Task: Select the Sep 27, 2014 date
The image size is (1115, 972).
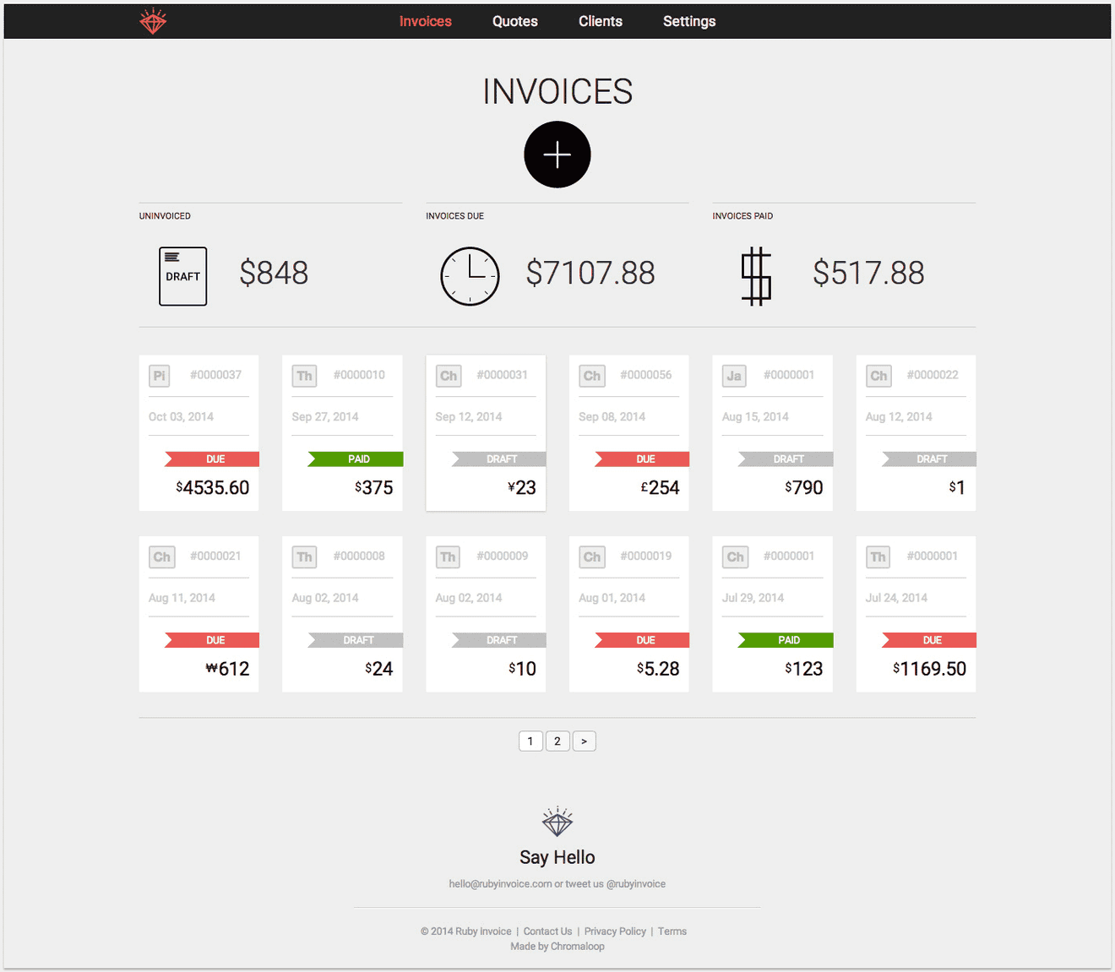Action: 325,417
